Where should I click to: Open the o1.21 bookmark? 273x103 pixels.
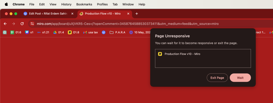tap(43, 32)
